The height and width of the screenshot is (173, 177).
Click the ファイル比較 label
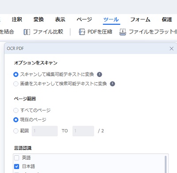point(48,32)
